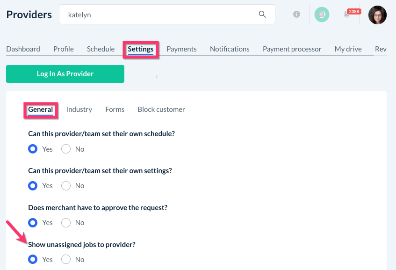Viewport: 396px width, 270px height.
Task: Click the teal globe icon
Action: coord(322,15)
